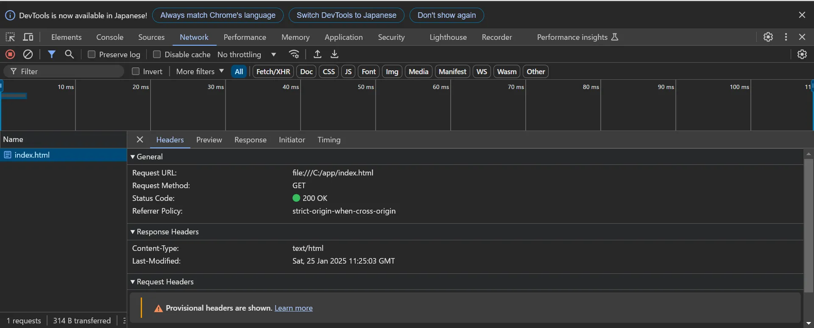Clear the network log
The image size is (814, 328).
click(28, 54)
